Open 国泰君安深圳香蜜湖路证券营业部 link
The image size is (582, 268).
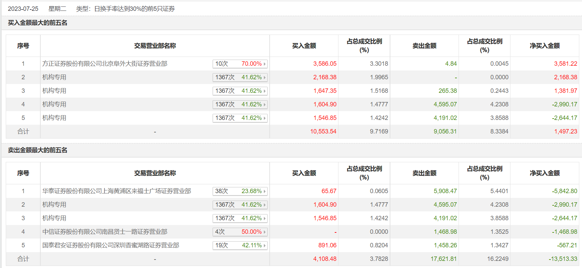tap(111, 245)
